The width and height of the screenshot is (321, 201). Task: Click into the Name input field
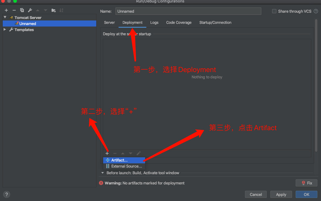pyautogui.click(x=188, y=11)
